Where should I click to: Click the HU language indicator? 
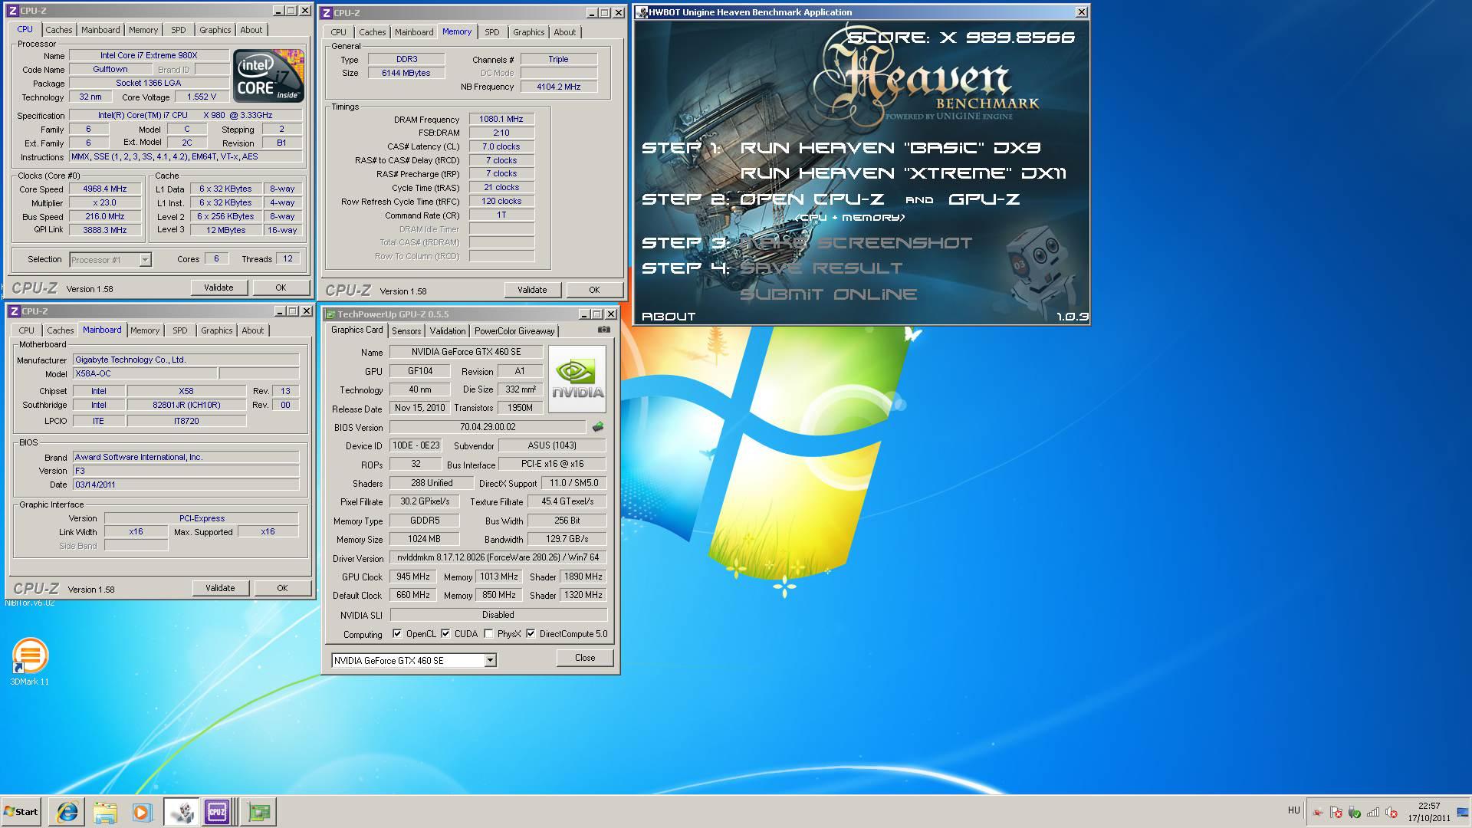click(x=1294, y=810)
